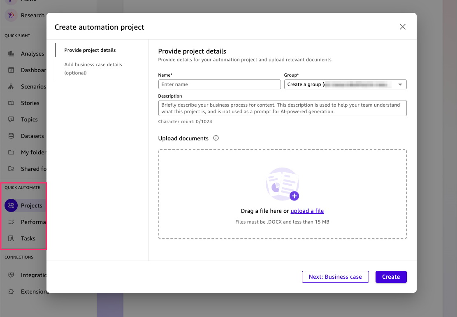The height and width of the screenshot is (317, 457).
Task: Select the Provide project details step
Action: tap(90, 50)
